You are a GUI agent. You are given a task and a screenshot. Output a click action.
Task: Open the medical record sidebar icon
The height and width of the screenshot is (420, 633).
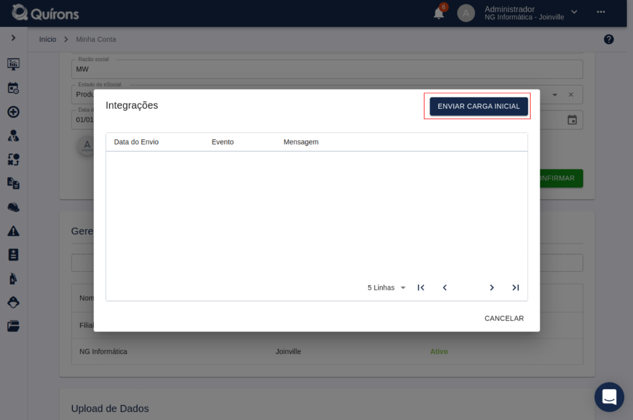coord(13,255)
